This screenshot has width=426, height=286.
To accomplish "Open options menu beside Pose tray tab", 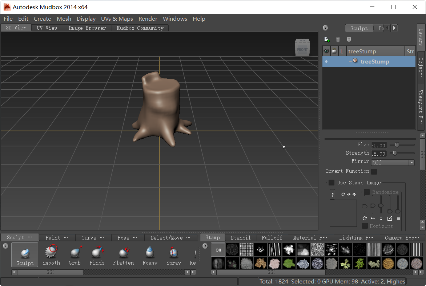I will [x=135, y=237].
